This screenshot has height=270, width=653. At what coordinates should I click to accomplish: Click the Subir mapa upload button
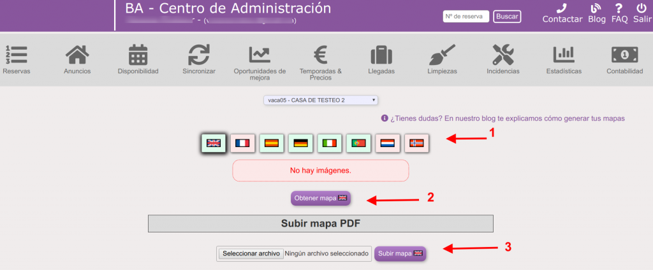pos(400,253)
